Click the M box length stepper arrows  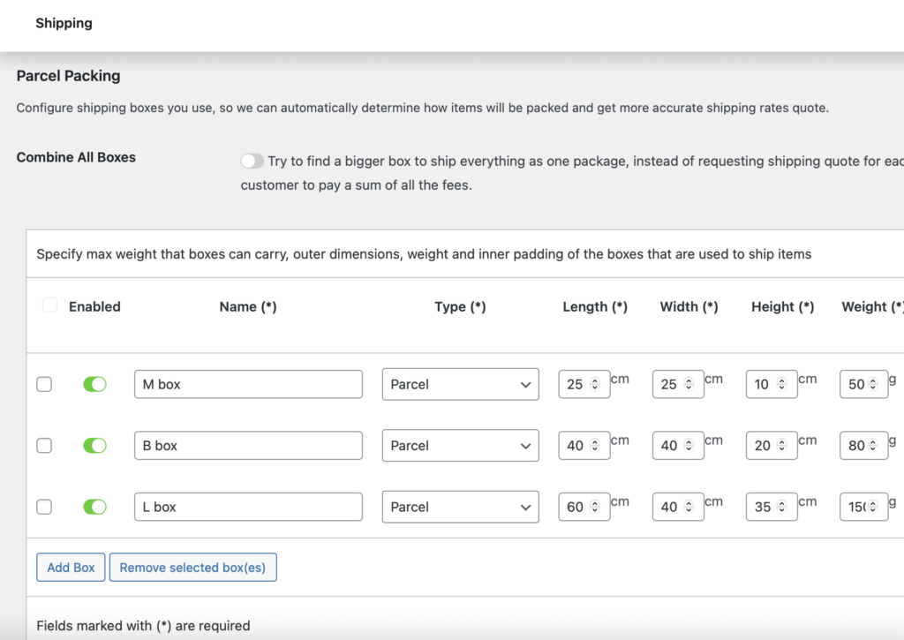click(x=595, y=385)
